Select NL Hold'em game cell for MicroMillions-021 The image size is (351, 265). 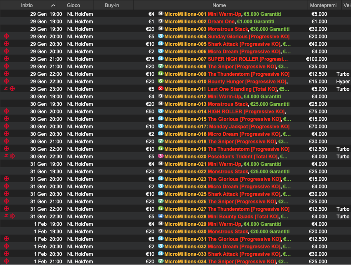click(80, 164)
